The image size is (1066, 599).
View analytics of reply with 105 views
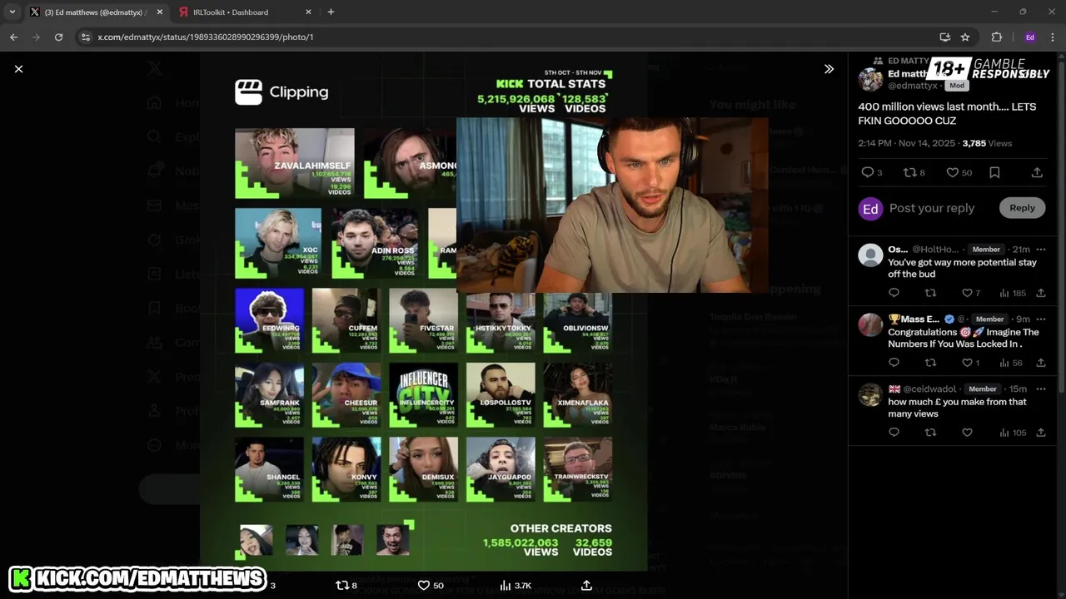point(1012,433)
